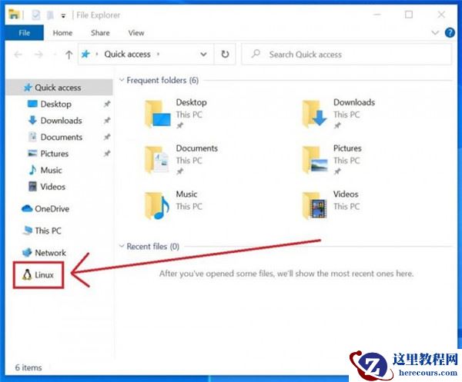Click pin icon beside sidebar Documents

click(107, 137)
